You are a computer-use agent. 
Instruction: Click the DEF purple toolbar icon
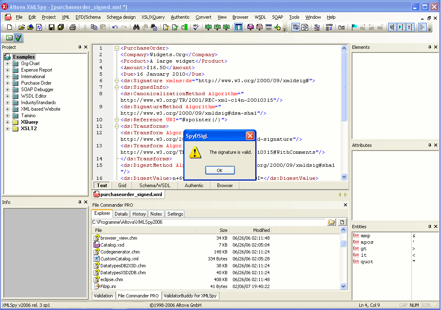point(250,27)
